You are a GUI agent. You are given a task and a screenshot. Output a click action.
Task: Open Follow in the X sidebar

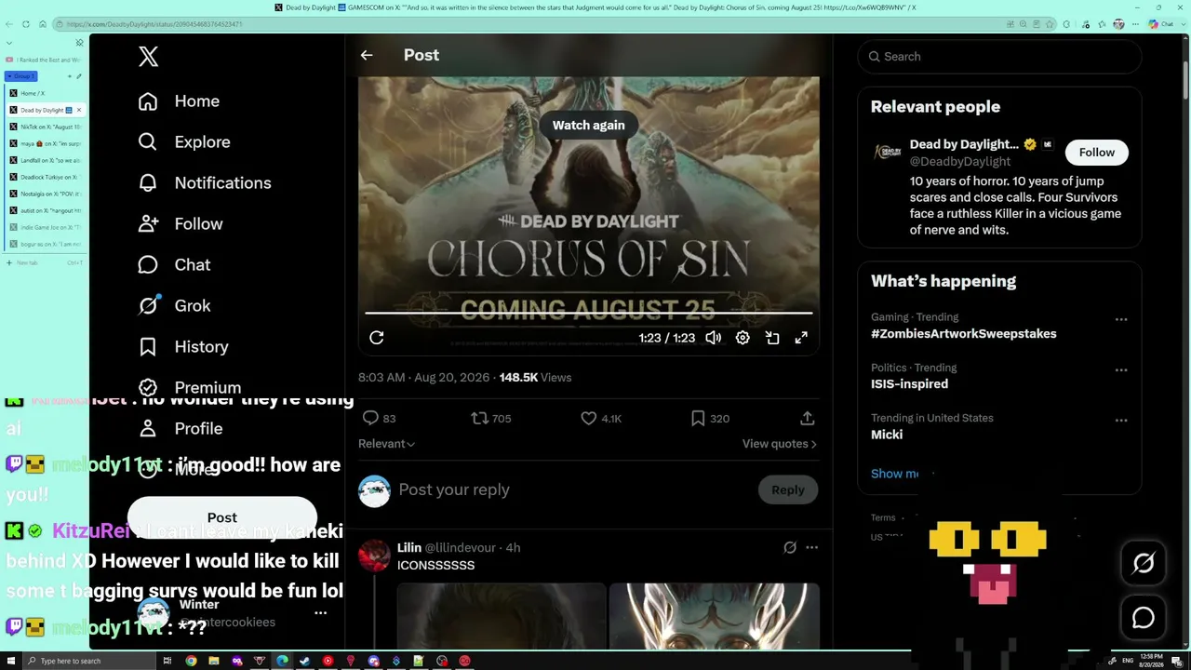181,224
